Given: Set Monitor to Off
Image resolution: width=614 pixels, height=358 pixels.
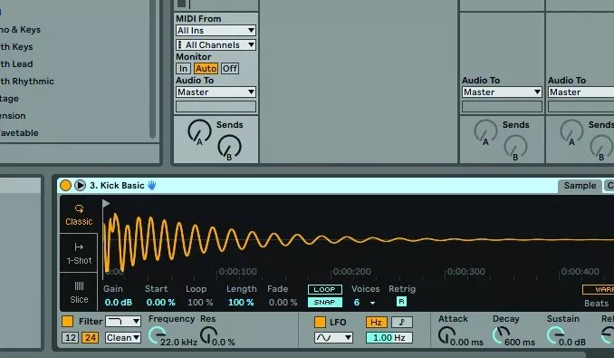Looking at the screenshot, I should click(230, 69).
